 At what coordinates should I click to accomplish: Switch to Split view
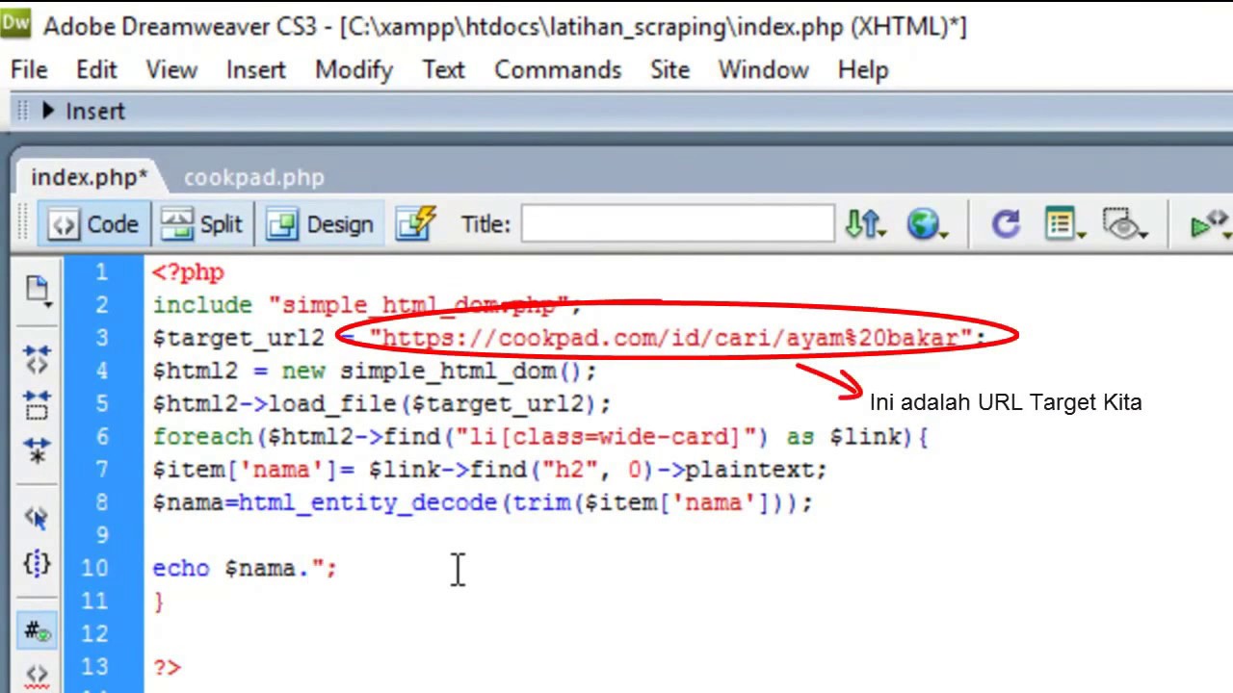[201, 224]
